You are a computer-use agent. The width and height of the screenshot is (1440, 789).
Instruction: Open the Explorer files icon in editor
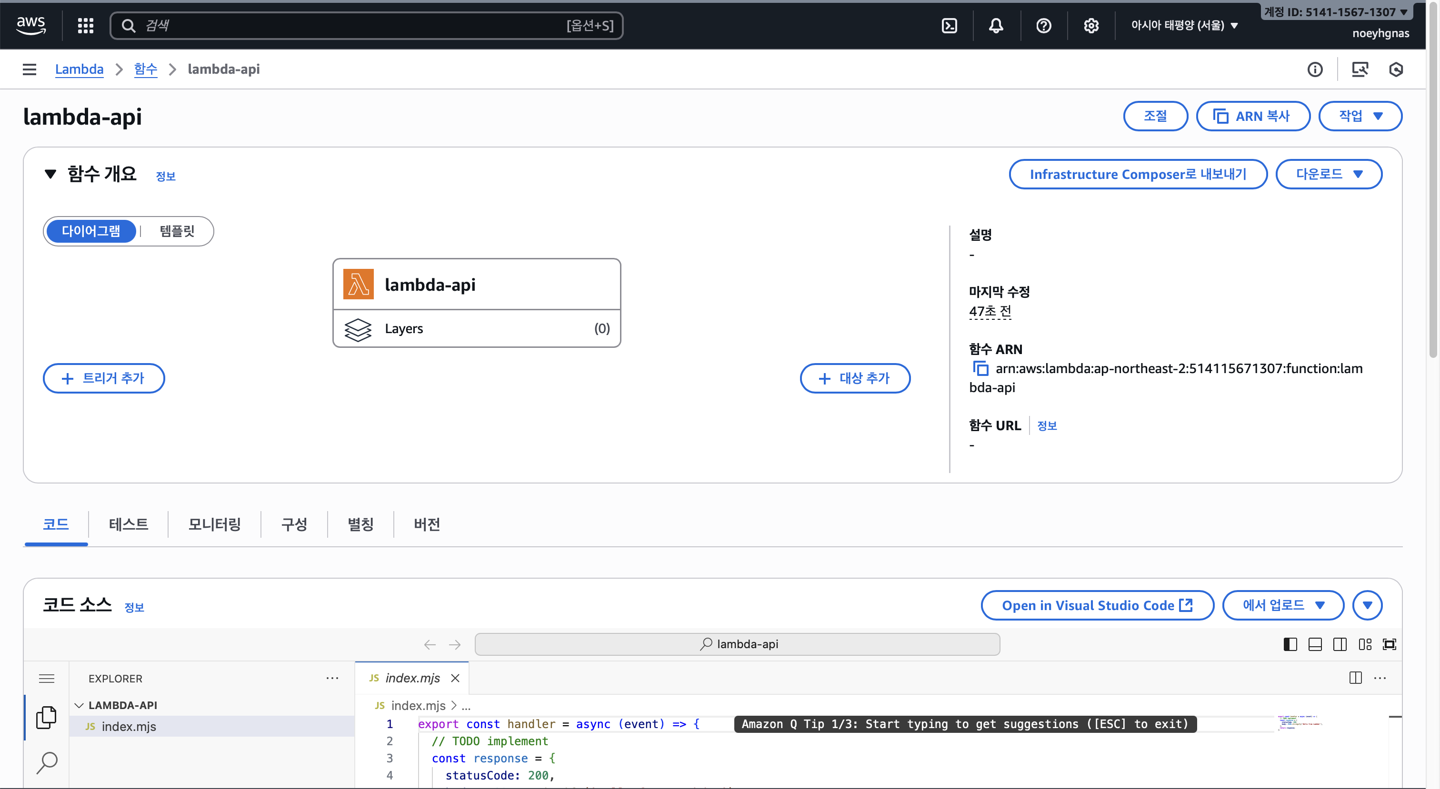[x=47, y=718]
